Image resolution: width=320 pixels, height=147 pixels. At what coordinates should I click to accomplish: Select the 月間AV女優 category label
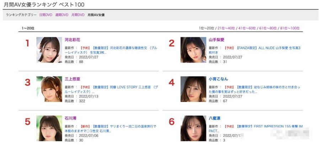tap(96, 15)
